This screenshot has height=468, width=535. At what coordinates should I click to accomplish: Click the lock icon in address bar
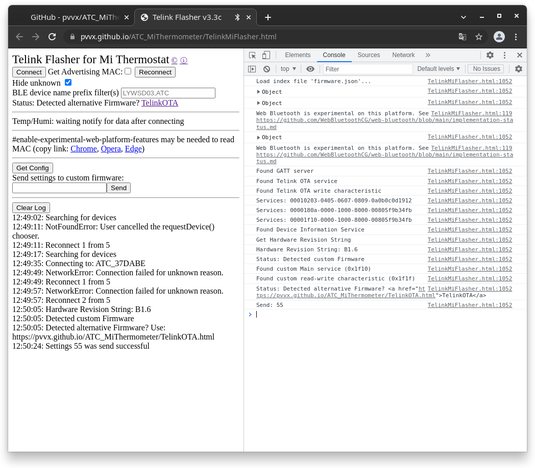point(72,37)
